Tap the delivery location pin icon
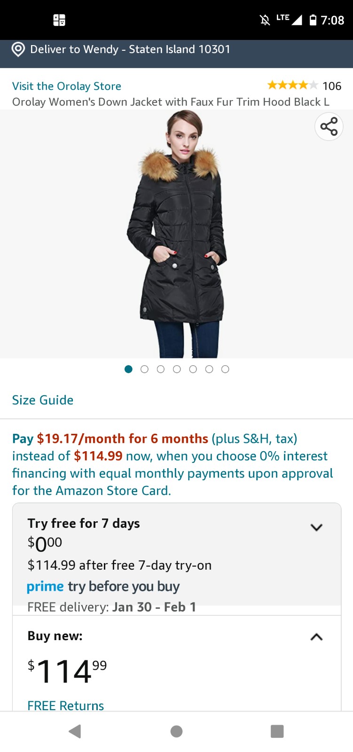 pyautogui.click(x=18, y=49)
